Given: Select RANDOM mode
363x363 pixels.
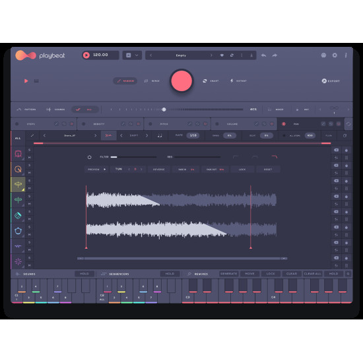Looking at the screenshot, I should [x=125, y=81].
